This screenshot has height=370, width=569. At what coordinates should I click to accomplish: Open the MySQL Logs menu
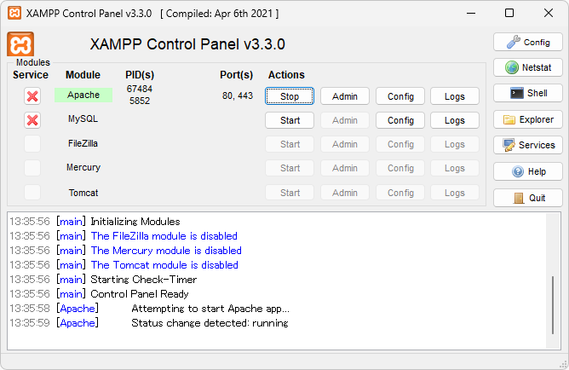point(455,120)
